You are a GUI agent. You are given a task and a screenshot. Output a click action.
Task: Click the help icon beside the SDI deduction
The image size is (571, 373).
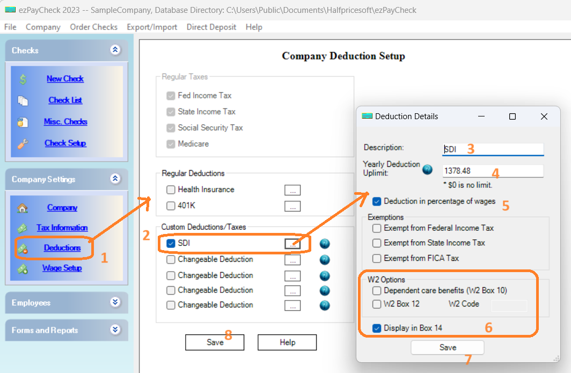tap(324, 244)
